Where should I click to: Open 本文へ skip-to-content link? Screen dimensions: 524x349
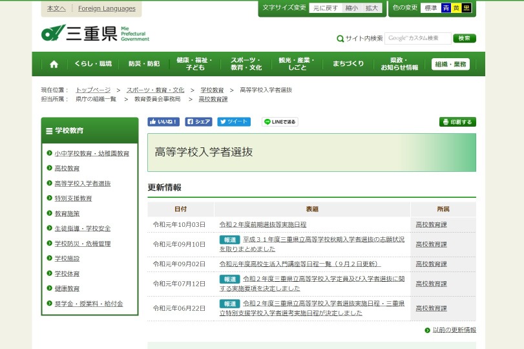click(57, 8)
